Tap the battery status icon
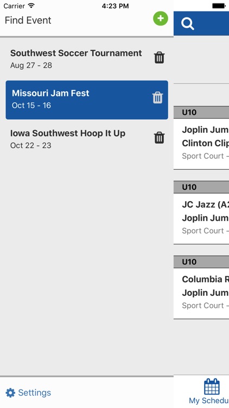The height and width of the screenshot is (408, 229). pos(219,6)
